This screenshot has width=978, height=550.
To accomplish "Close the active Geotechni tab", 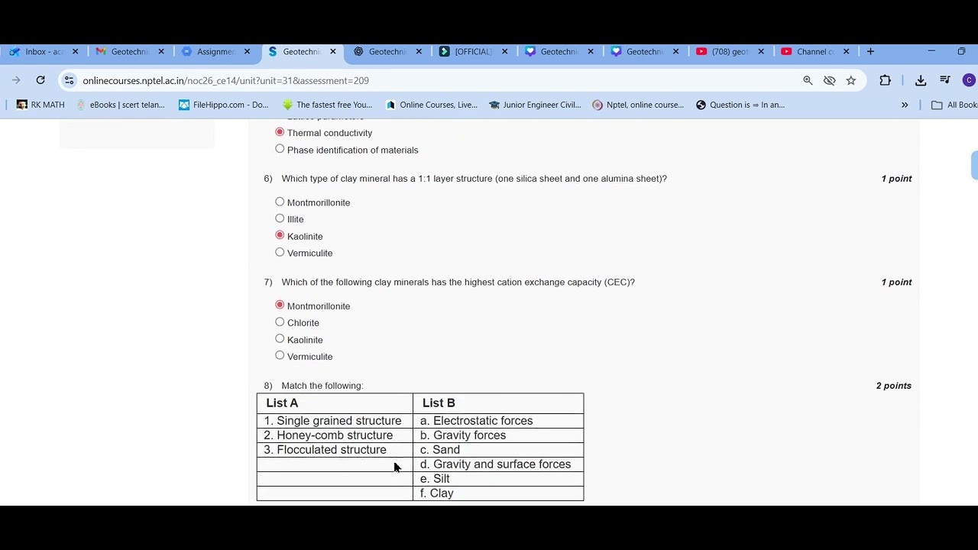I will [x=332, y=52].
